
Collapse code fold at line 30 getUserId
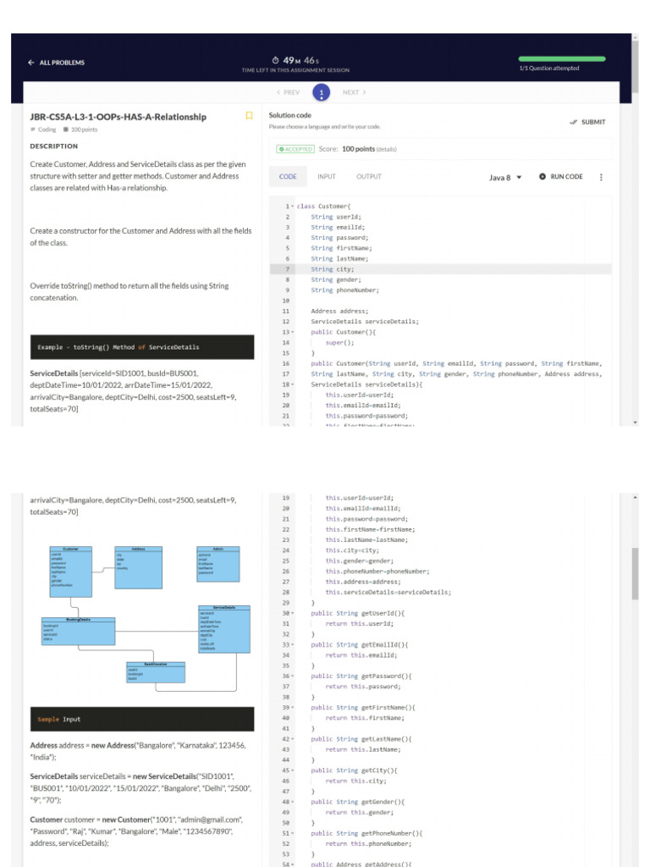[x=293, y=613]
